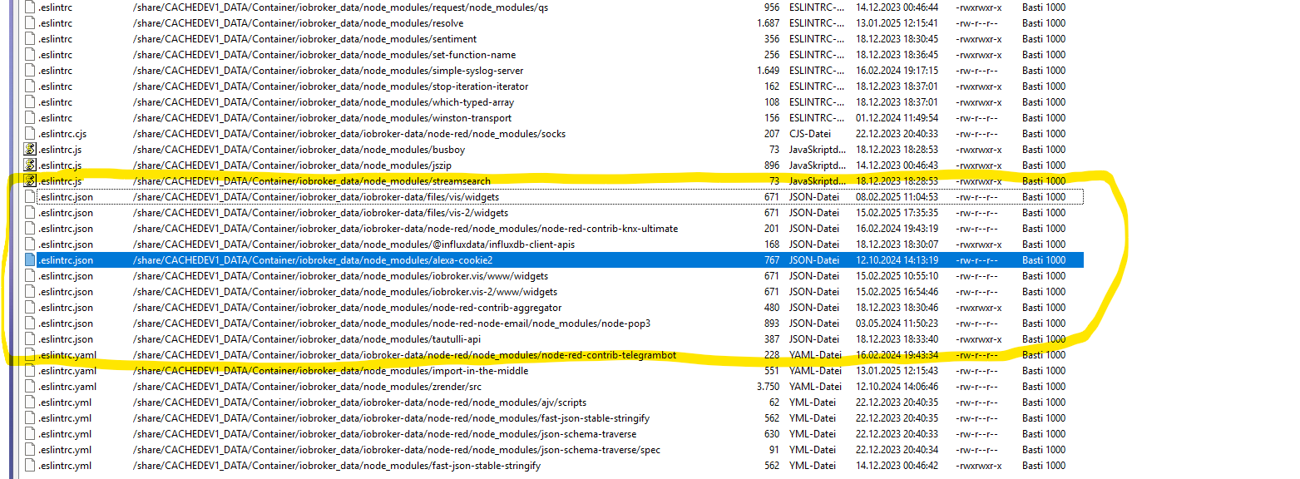Click the date 08.02.2025 11:04:53
The width and height of the screenshot is (1300, 479).
897,197
